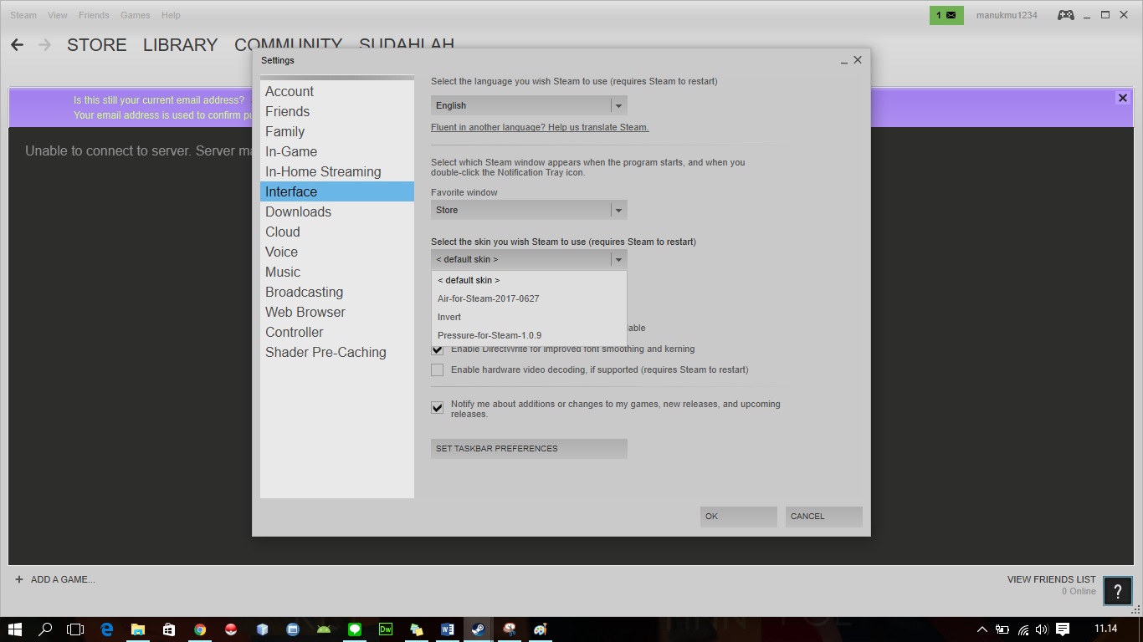
Task: Click the CANCEL button
Action: coord(824,517)
